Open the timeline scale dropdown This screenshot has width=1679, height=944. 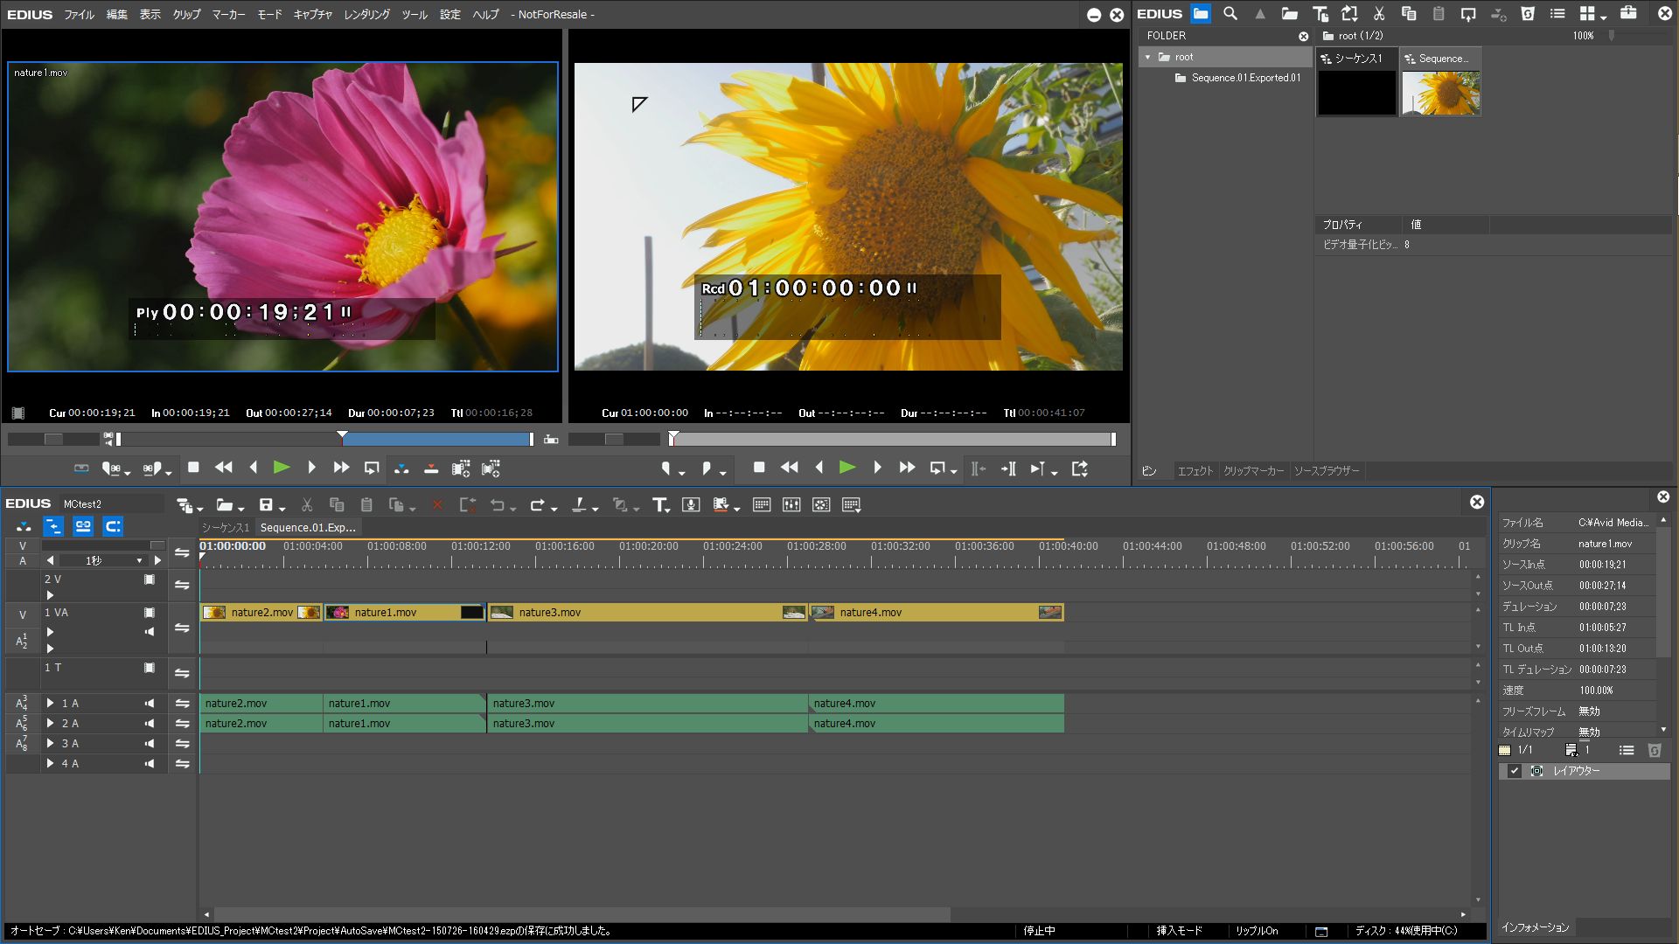(x=139, y=561)
